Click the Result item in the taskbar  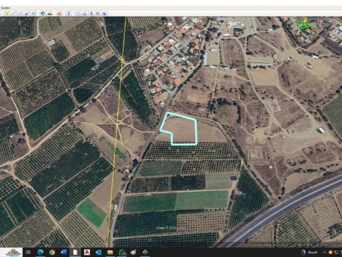pos(309,252)
